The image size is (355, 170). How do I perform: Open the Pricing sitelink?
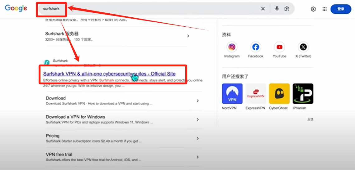[53, 136]
